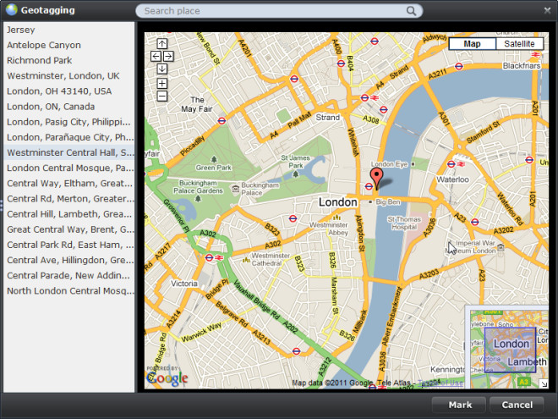The width and height of the screenshot is (558, 419).
Task: Click the Geotagging globe icon
Action: (11, 9)
